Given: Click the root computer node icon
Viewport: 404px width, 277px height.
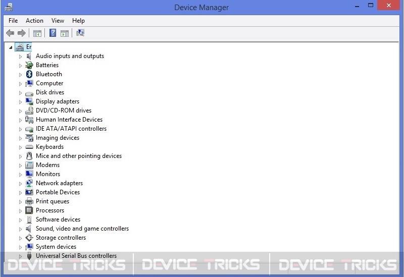Looking at the screenshot, I should (20, 47).
